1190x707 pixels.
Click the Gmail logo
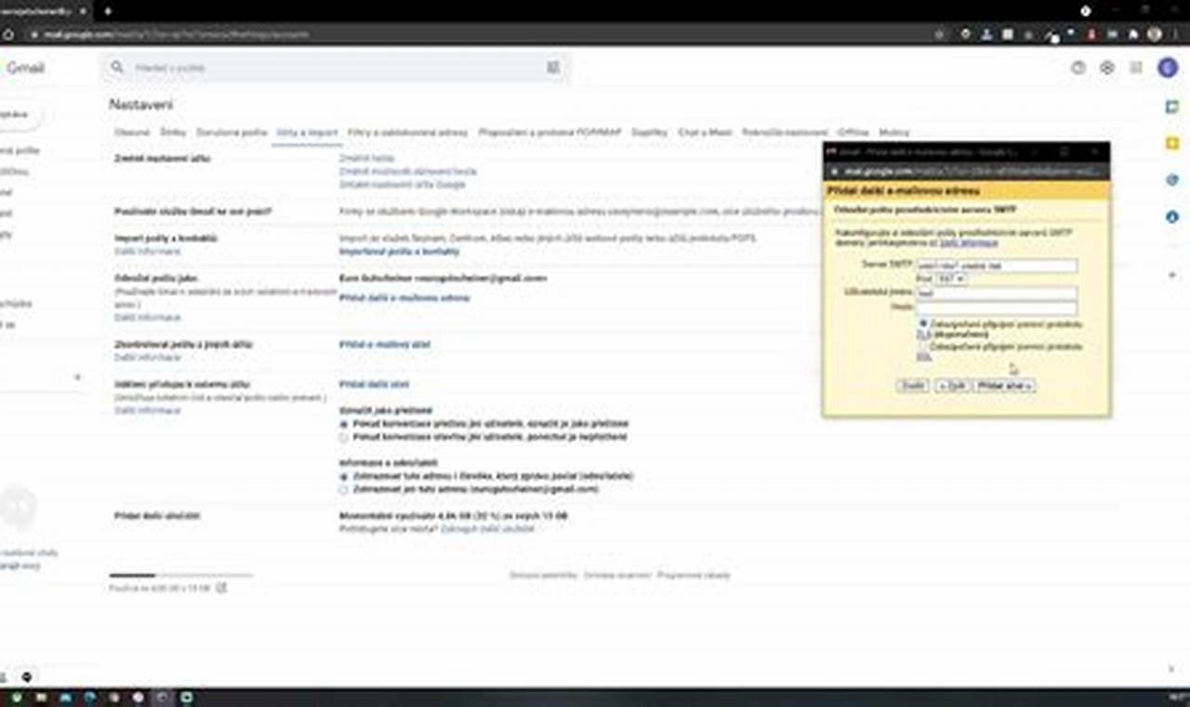coord(25,68)
